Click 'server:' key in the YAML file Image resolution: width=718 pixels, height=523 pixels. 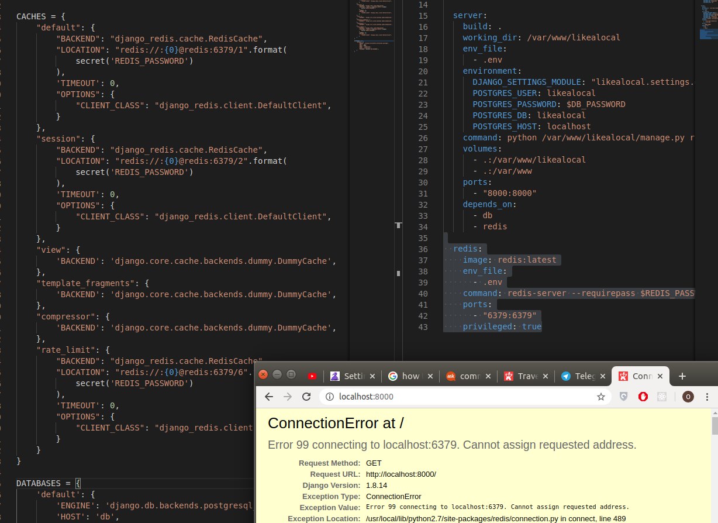470,16
